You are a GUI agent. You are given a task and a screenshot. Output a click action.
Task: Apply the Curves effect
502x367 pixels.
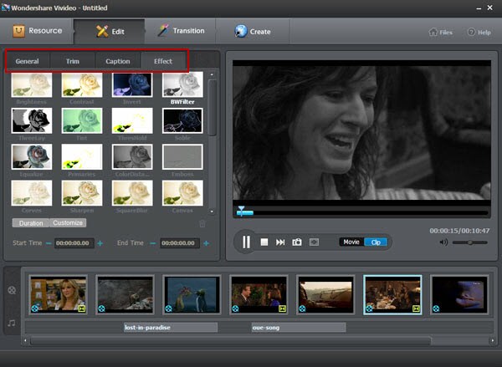[x=32, y=193]
